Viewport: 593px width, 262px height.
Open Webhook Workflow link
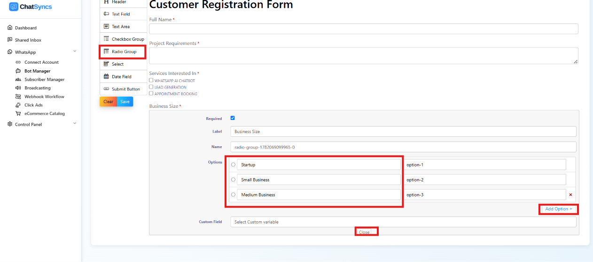tap(44, 97)
